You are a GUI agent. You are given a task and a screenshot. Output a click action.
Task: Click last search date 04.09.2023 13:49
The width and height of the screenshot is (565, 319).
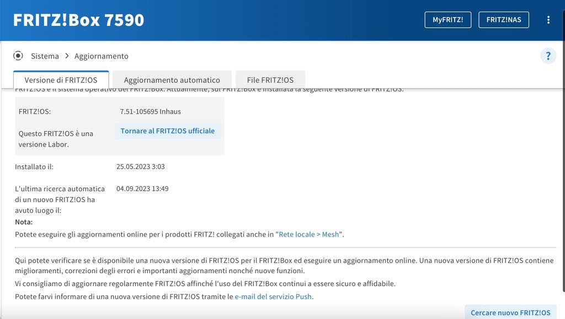[x=142, y=189]
